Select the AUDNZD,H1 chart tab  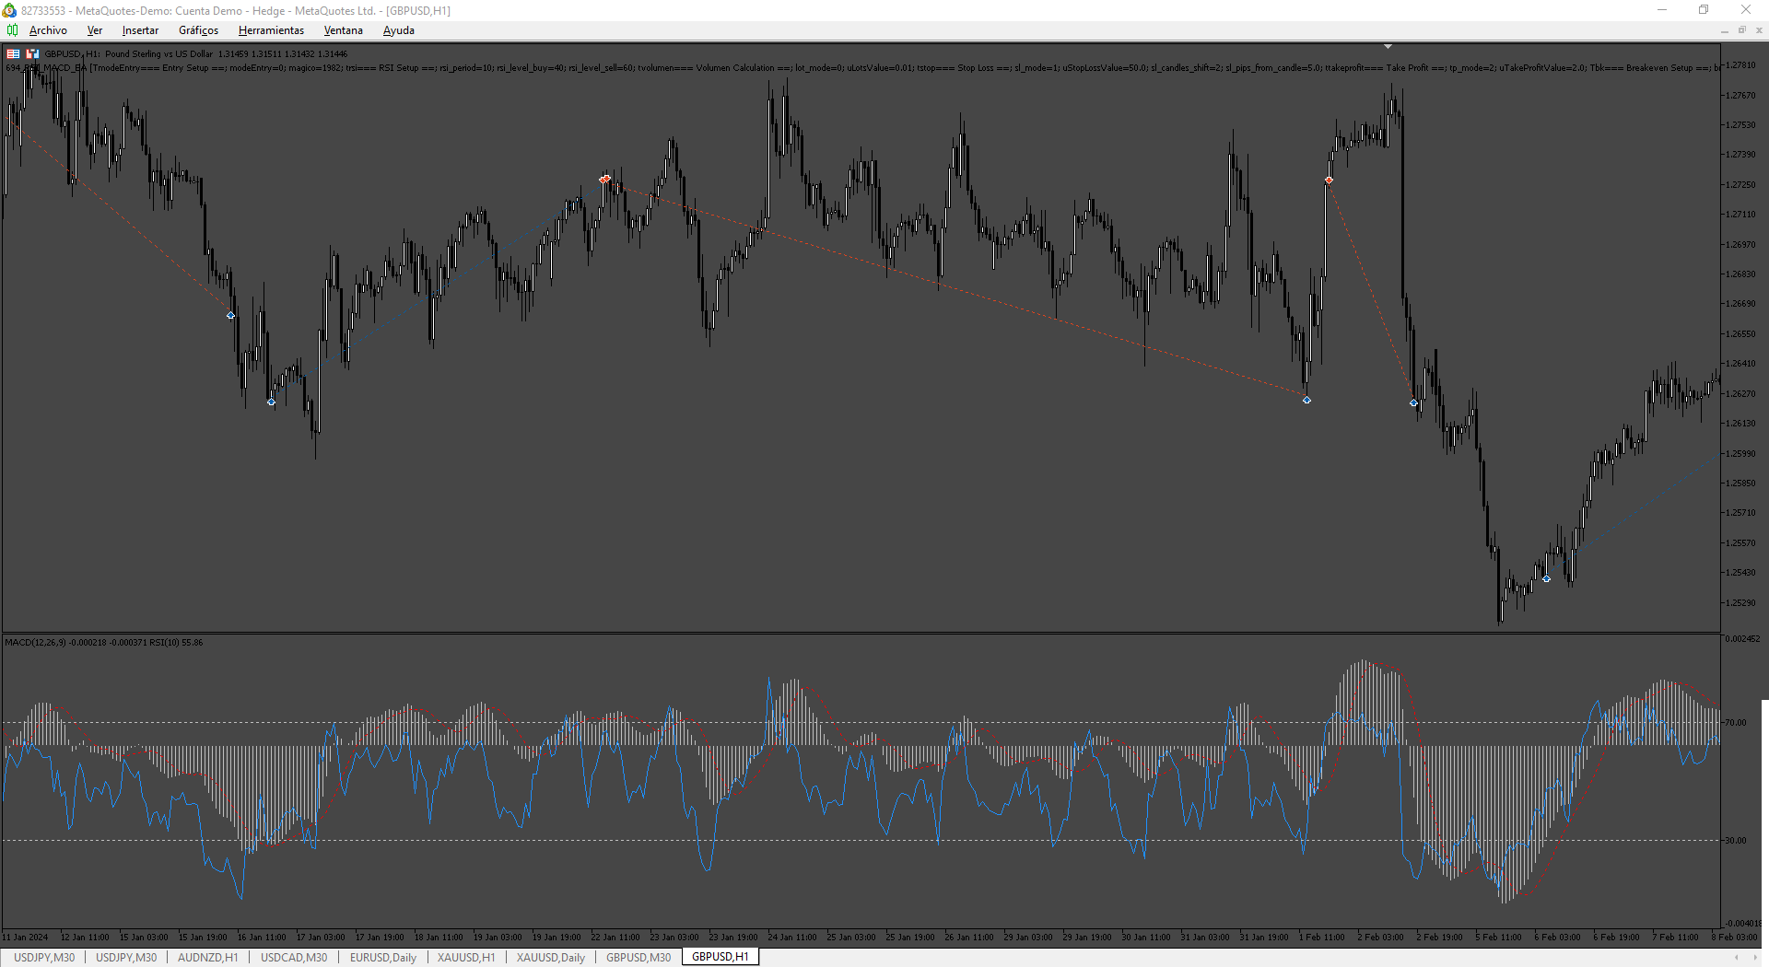(208, 957)
